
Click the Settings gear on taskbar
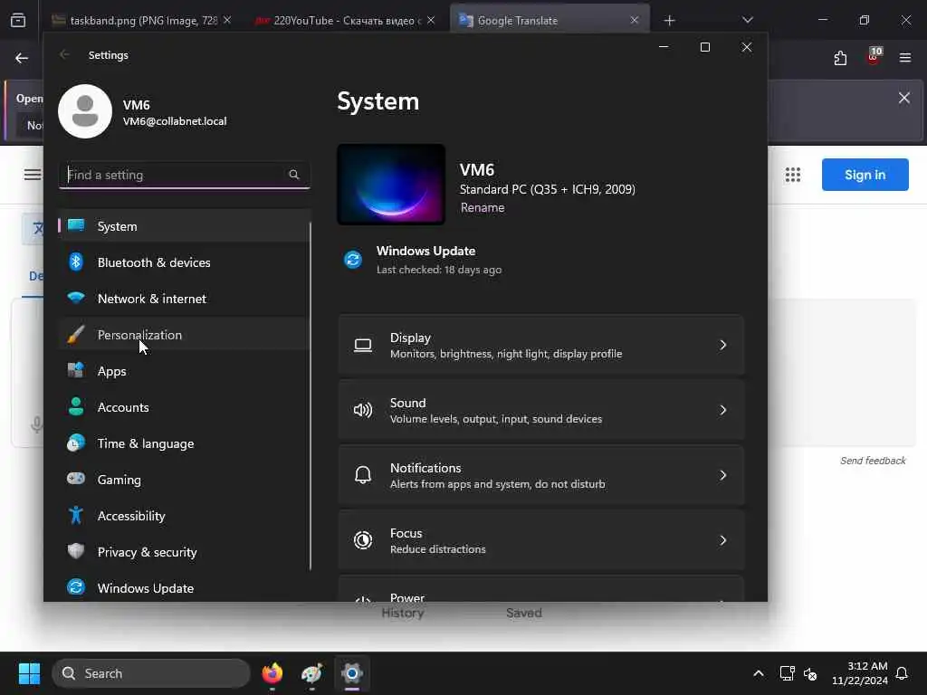click(x=352, y=673)
